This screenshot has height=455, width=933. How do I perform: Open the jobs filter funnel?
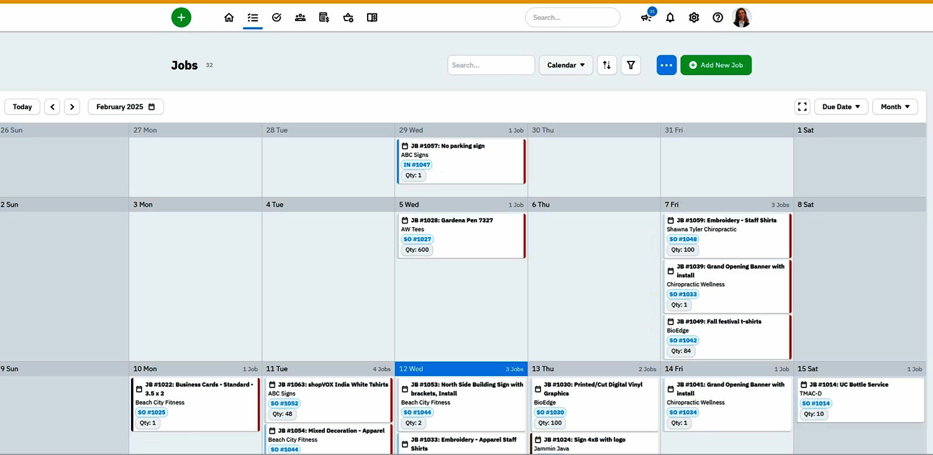coord(630,65)
